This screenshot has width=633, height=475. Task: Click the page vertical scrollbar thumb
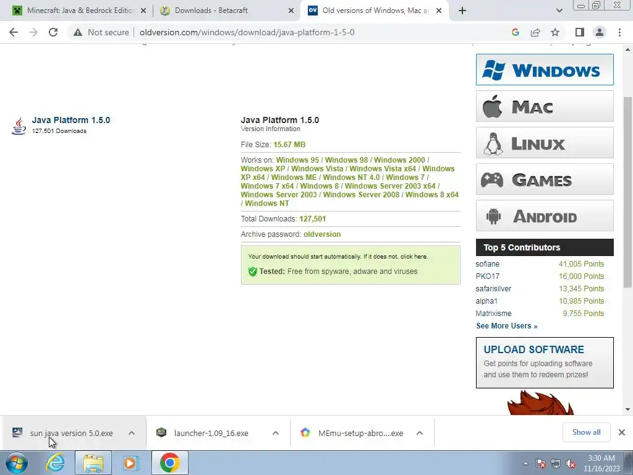627,192
